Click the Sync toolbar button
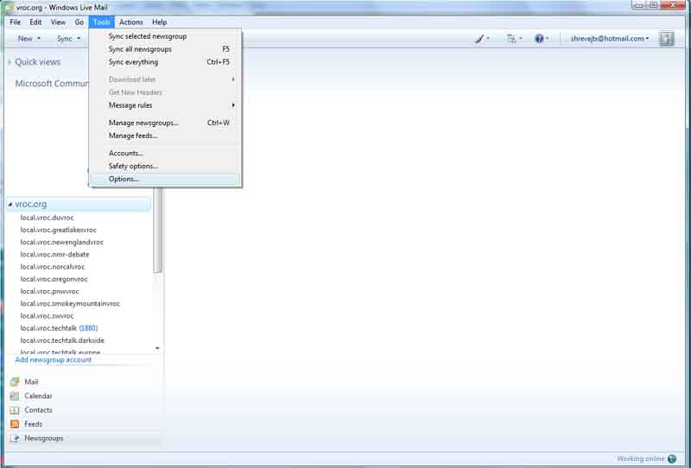 [x=64, y=39]
